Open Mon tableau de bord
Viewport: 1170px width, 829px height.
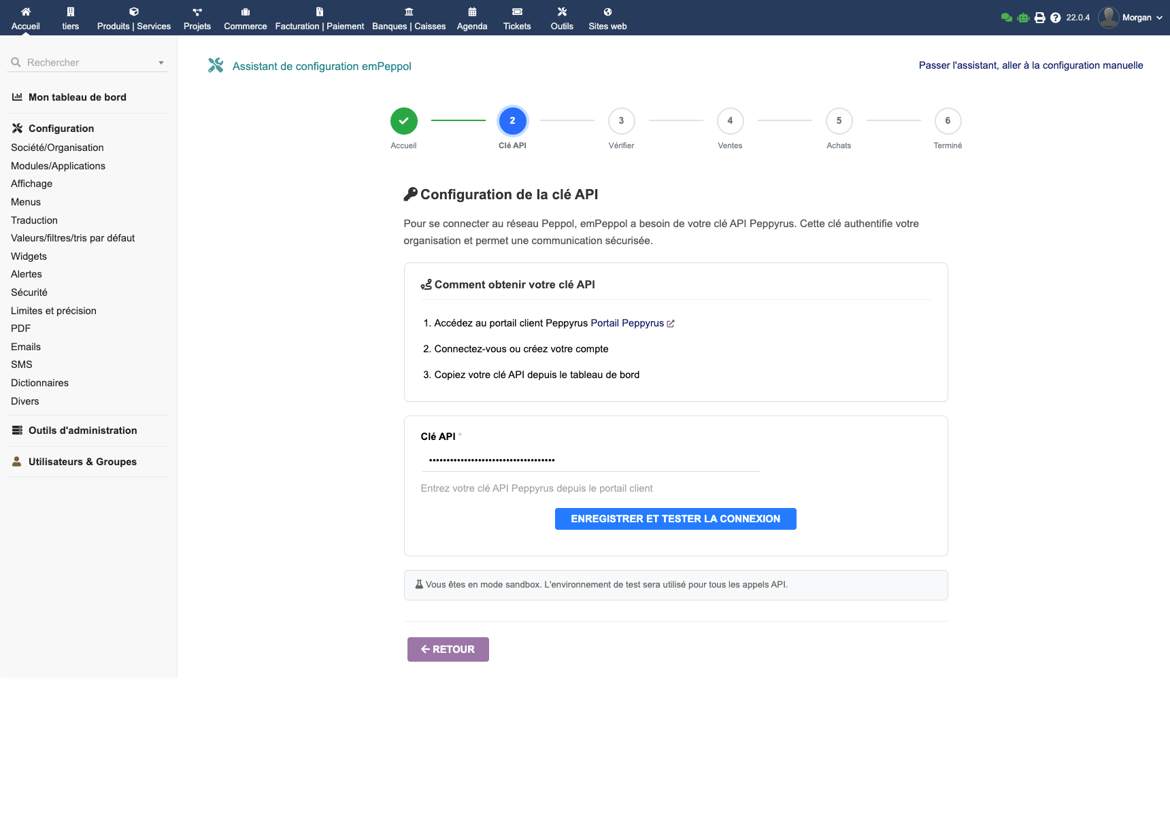[x=78, y=97]
